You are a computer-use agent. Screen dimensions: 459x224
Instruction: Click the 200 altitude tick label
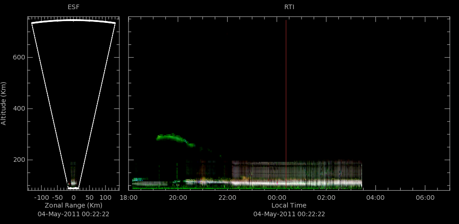pyautogui.click(x=19, y=160)
